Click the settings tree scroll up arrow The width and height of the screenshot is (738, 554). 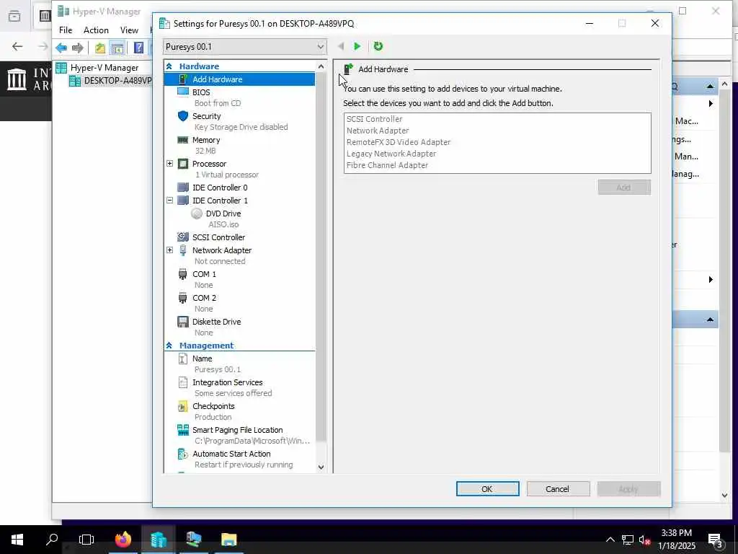coord(321,66)
